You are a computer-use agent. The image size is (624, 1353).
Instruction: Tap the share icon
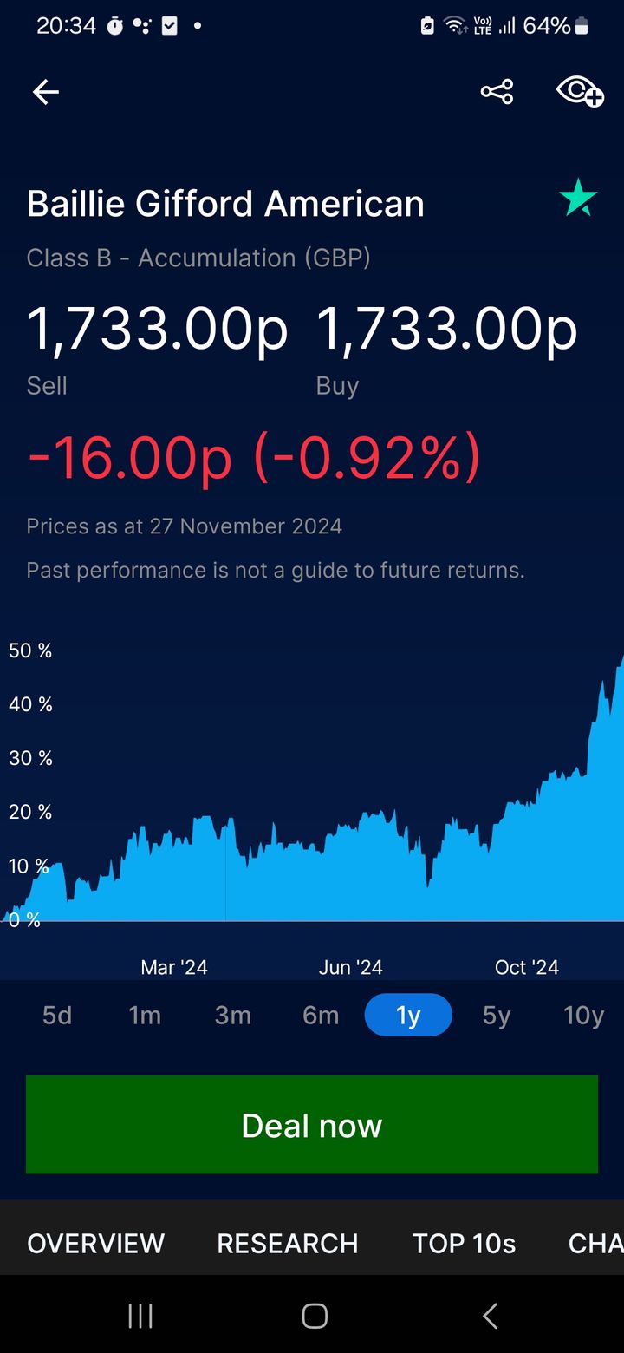pos(497,92)
